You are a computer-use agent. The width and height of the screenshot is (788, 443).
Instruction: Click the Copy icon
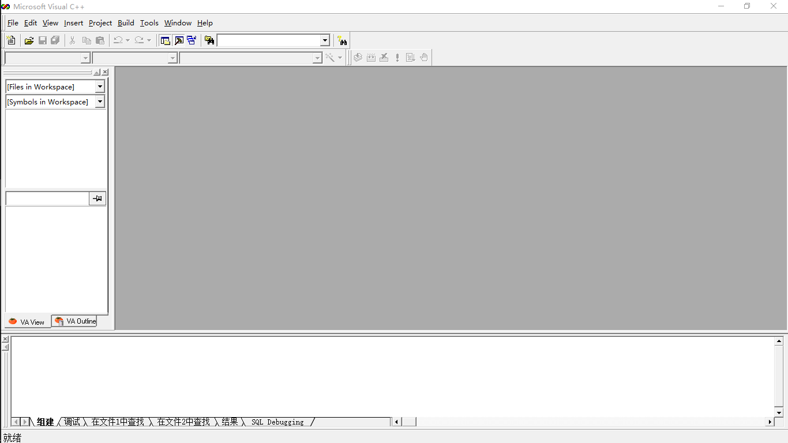pyautogui.click(x=87, y=40)
